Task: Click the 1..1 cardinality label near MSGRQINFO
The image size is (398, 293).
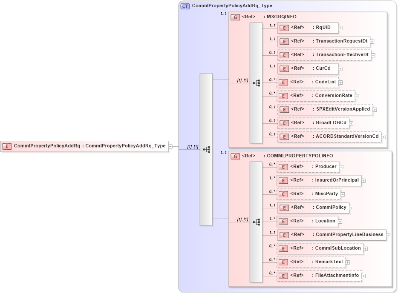Action: (223, 14)
